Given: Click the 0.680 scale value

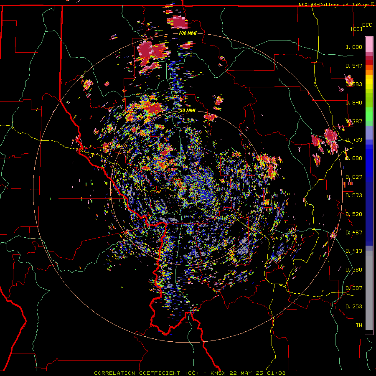Looking at the screenshot, I should [x=354, y=158].
